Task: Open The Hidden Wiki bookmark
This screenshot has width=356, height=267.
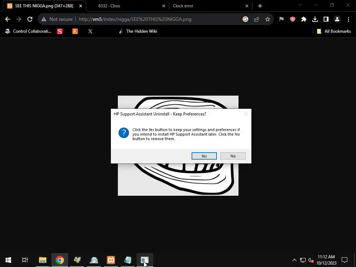Action: pyautogui.click(x=138, y=31)
